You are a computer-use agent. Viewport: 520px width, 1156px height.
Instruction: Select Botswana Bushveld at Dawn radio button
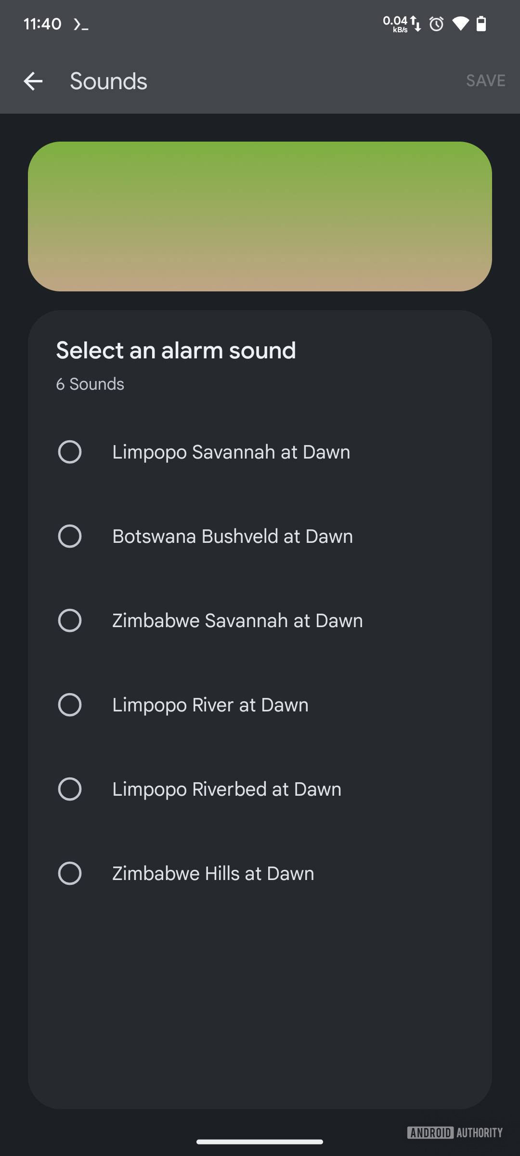(x=70, y=536)
